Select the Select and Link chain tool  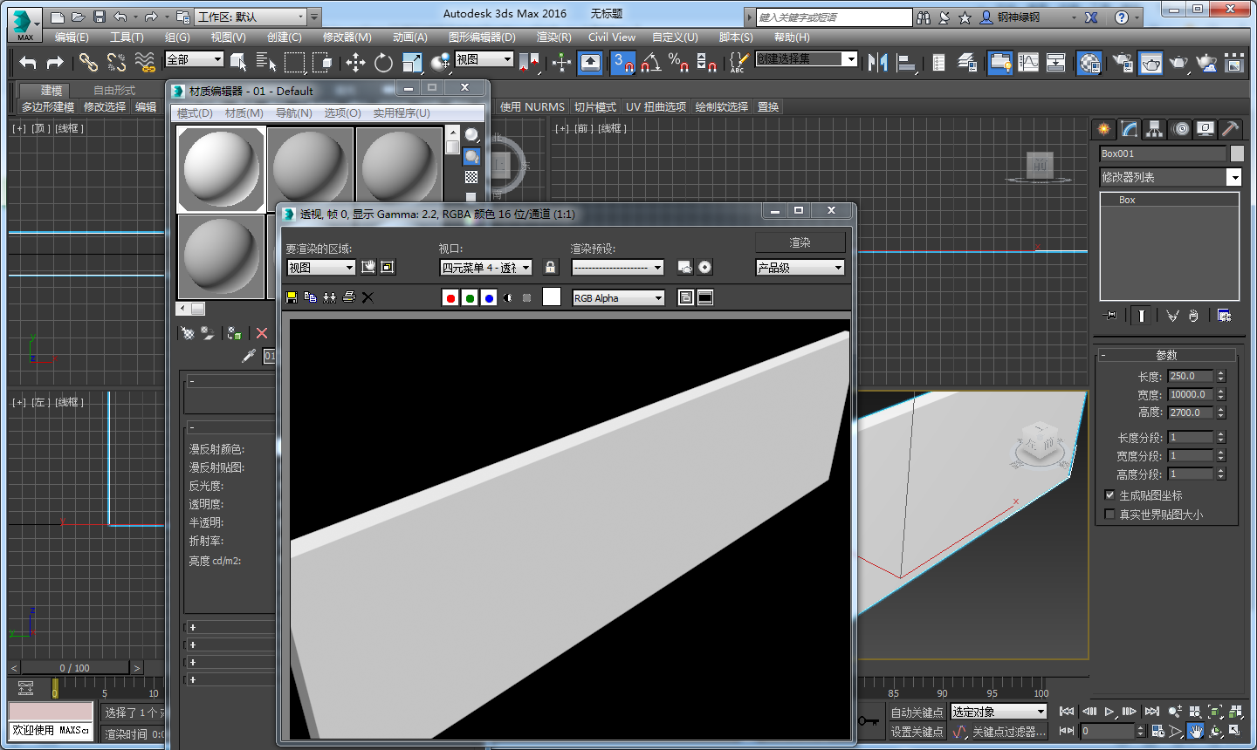pos(88,62)
